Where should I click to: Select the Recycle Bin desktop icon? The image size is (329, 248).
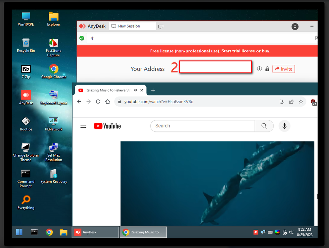pyautogui.click(x=26, y=45)
